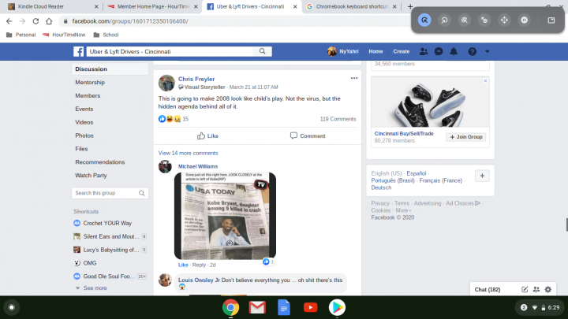Open Help question mark icon
The width and height of the screenshot is (568, 319).
(472, 51)
